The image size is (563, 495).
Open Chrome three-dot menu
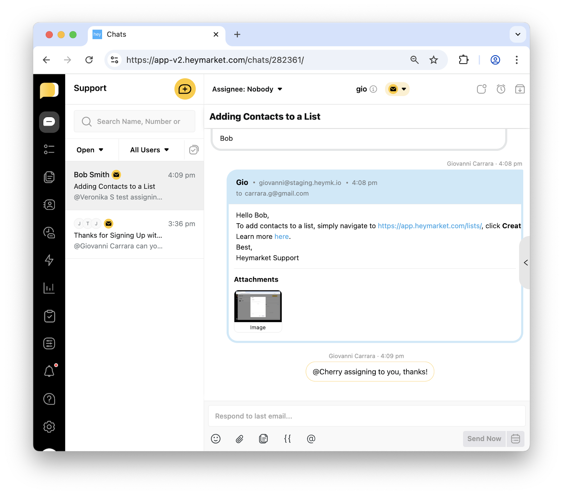tap(517, 60)
